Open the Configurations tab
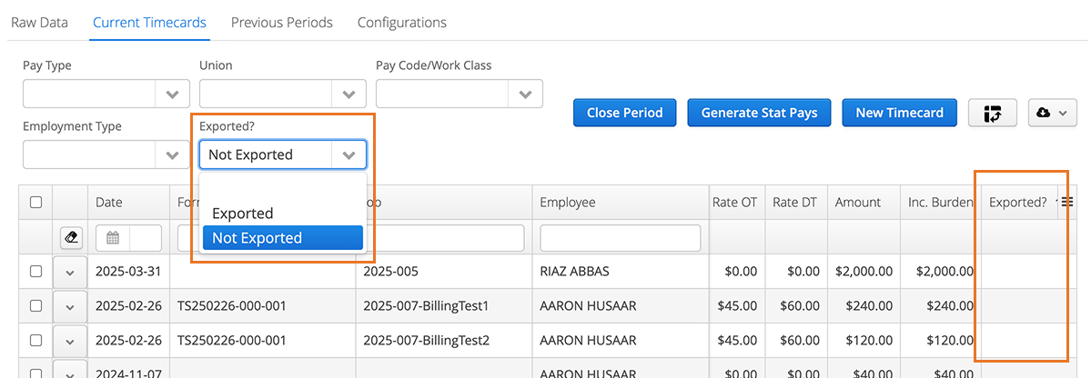 402,22
